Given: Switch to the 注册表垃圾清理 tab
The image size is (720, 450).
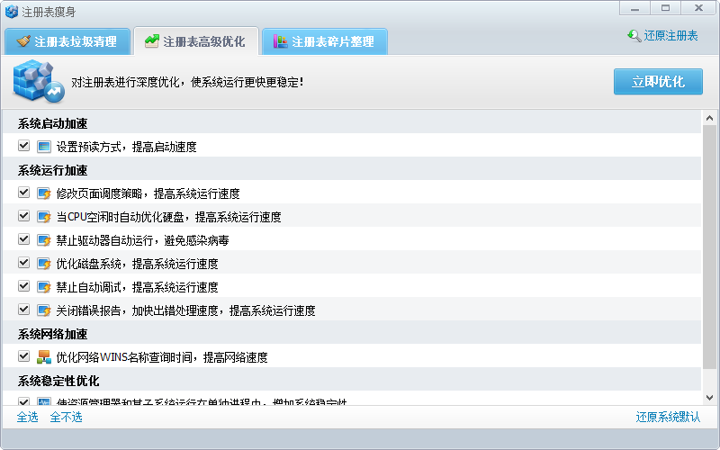Looking at the screenshot, I should pyautogui.click(x=67, y=41).
